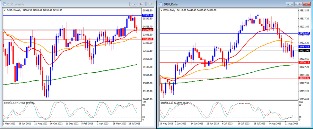Click the 28 Jul 2023 date on the Daily time axis
313x129 pixels.
[259, 124]
